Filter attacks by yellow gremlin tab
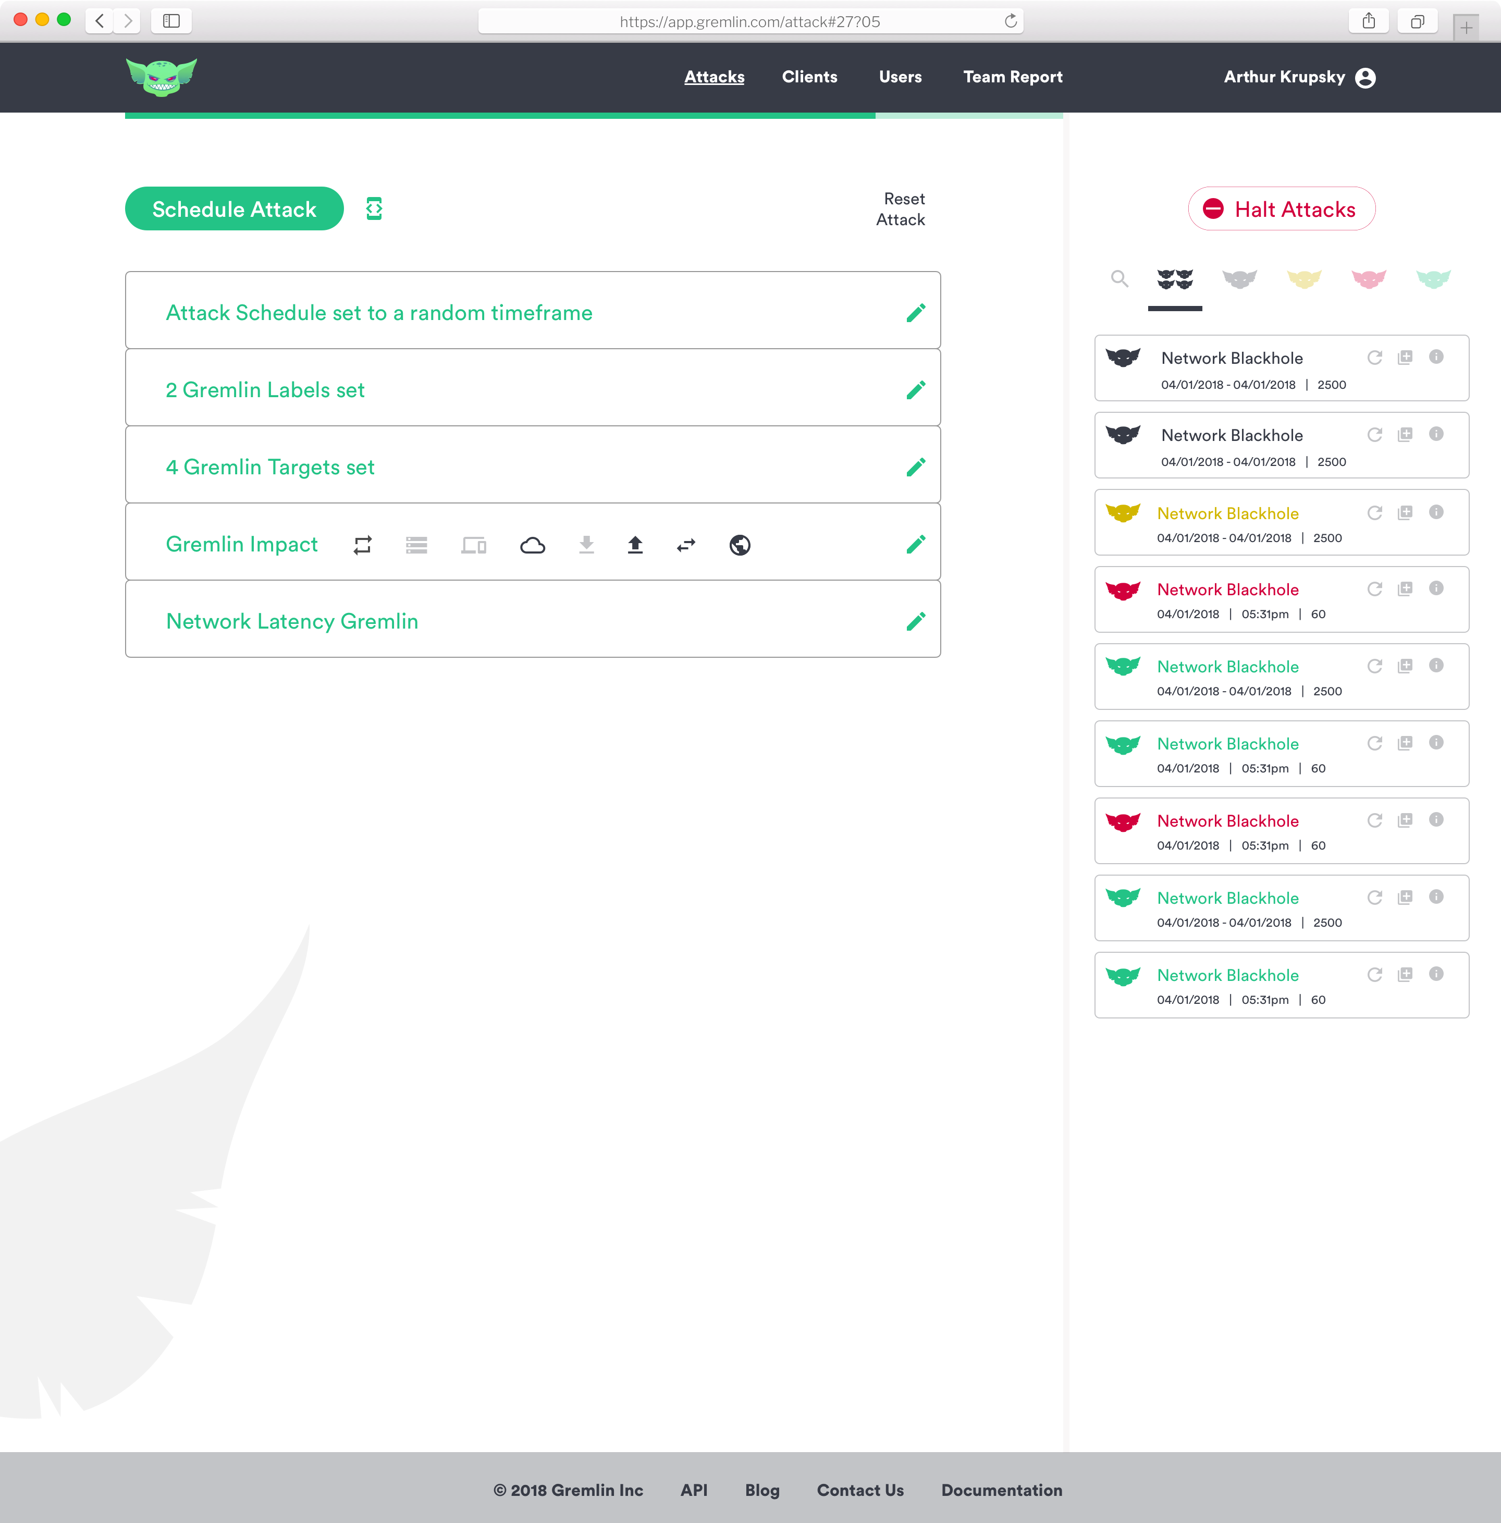This screenshot has width=1501, height=1523. (1304, 279)
